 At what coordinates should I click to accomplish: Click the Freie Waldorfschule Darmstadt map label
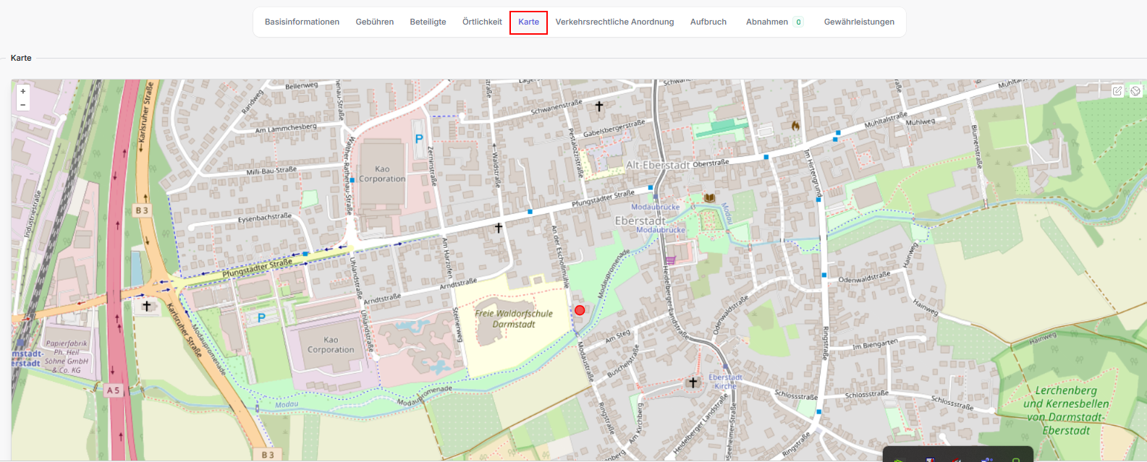click(x=514, y=319)
